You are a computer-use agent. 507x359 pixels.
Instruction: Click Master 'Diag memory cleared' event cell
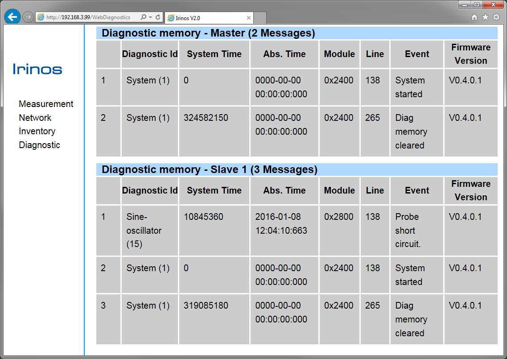(x=417, y=132)
